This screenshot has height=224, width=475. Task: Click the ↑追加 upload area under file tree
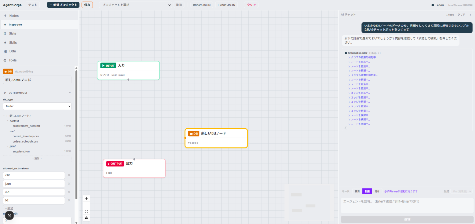click(x=37, y=158)
